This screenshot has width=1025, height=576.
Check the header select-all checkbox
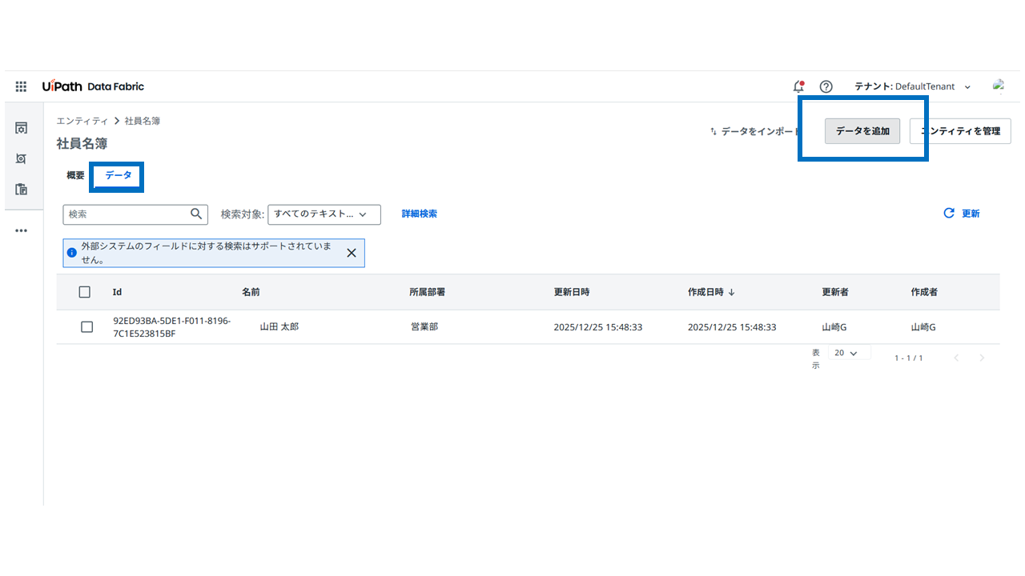tap(85, 292)
